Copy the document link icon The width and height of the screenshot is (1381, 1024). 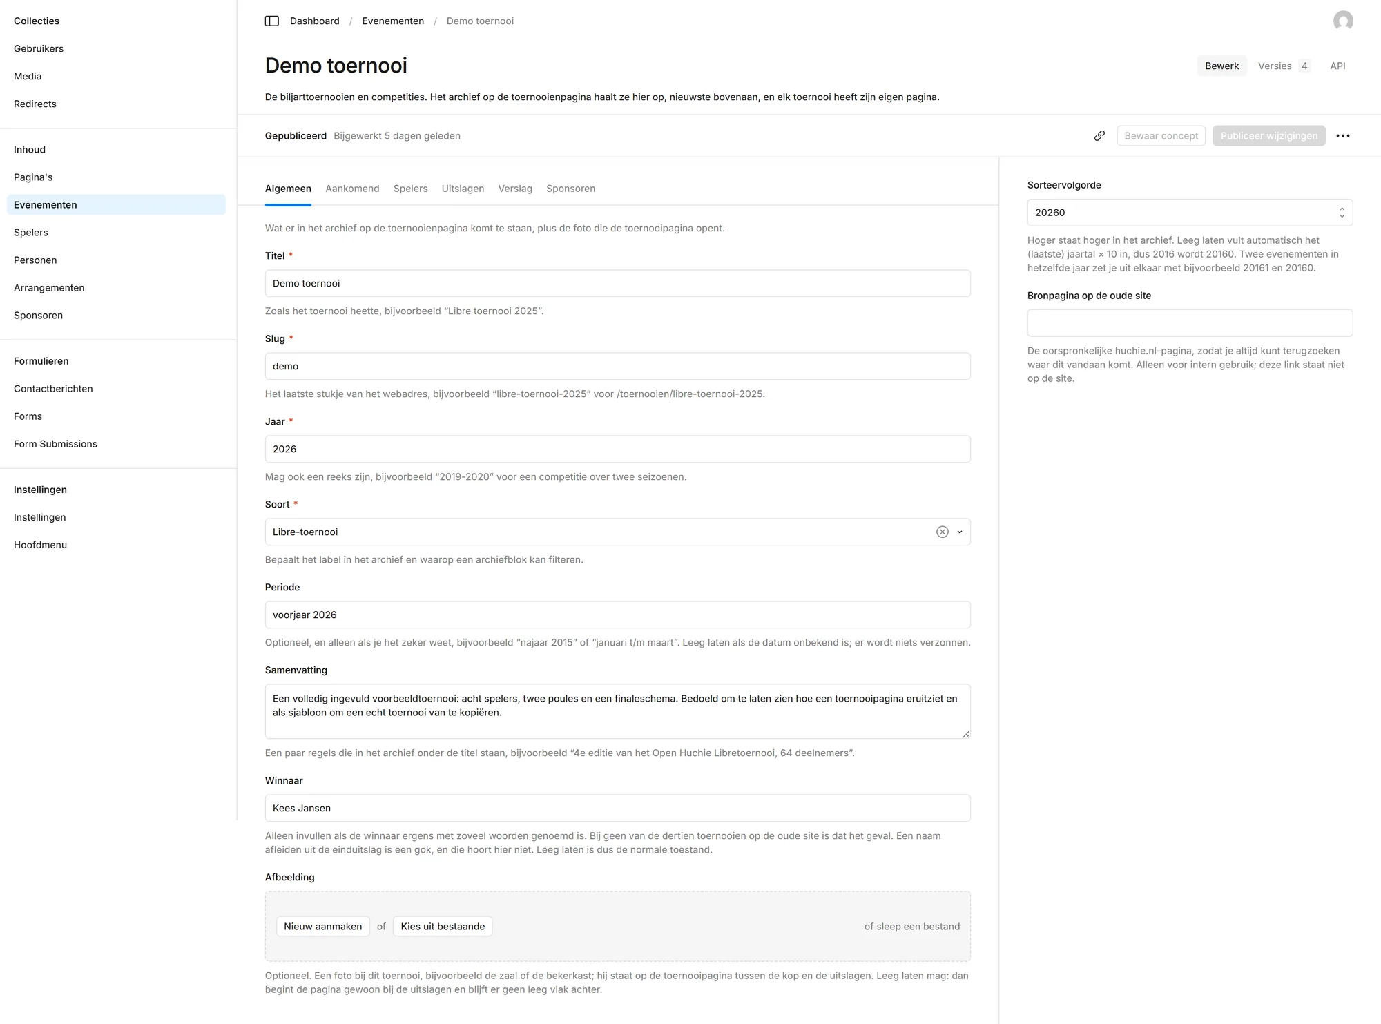pos(1099,136)
